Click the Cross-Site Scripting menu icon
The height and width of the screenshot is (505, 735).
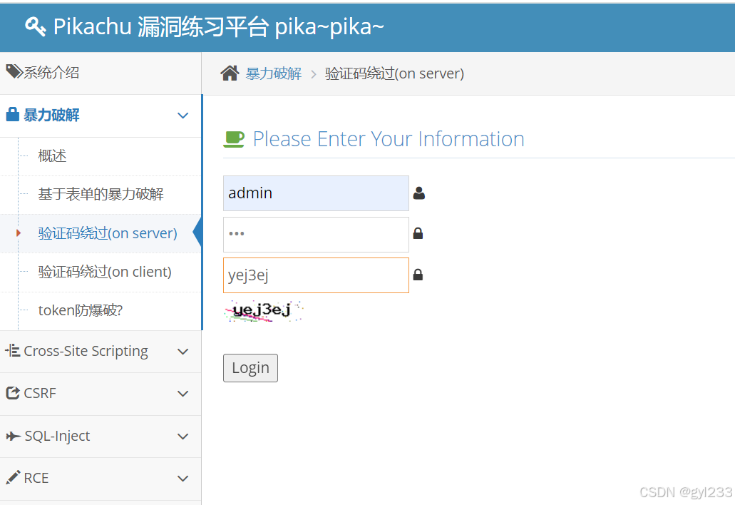tap(12, 350)
